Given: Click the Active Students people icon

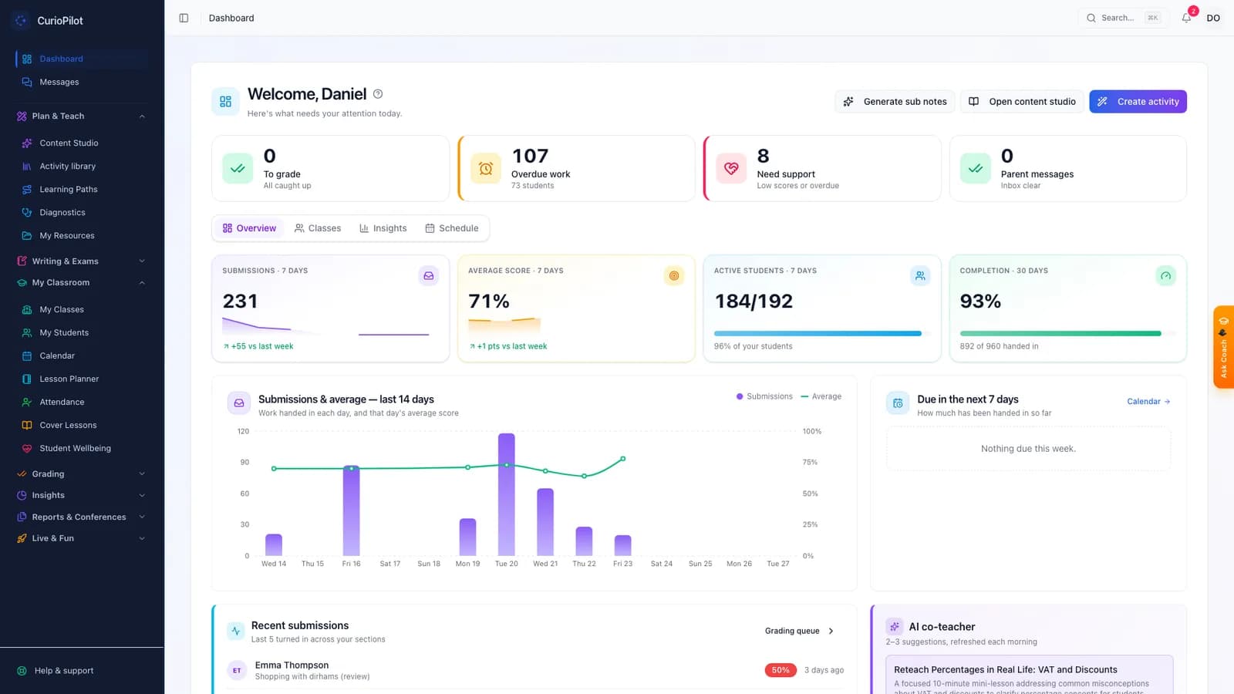Looking at the screenshot, I should tap(920, 275).
